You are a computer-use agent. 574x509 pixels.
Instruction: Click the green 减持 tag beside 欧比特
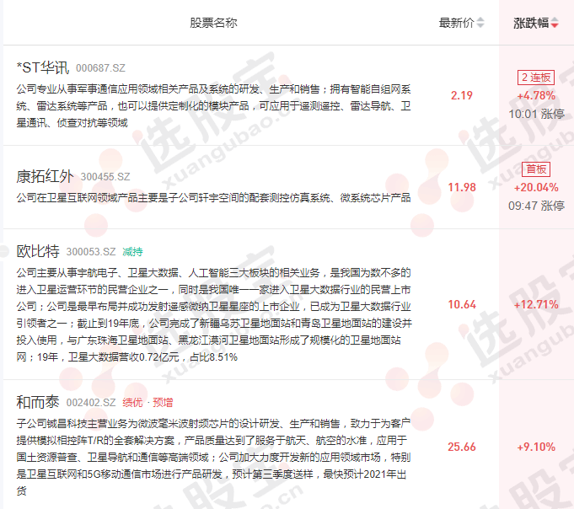click(x=132, y=252)
